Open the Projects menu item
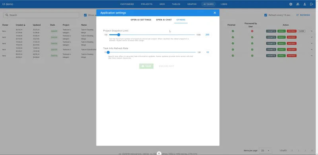The height and width of the screenshot is (155, 318). coord(147,4)
